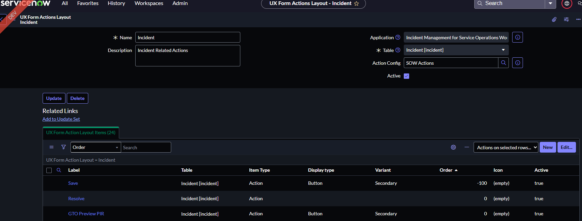
Task: Open the Table dropdown showing Incident
Action: [x=456, y=50]
